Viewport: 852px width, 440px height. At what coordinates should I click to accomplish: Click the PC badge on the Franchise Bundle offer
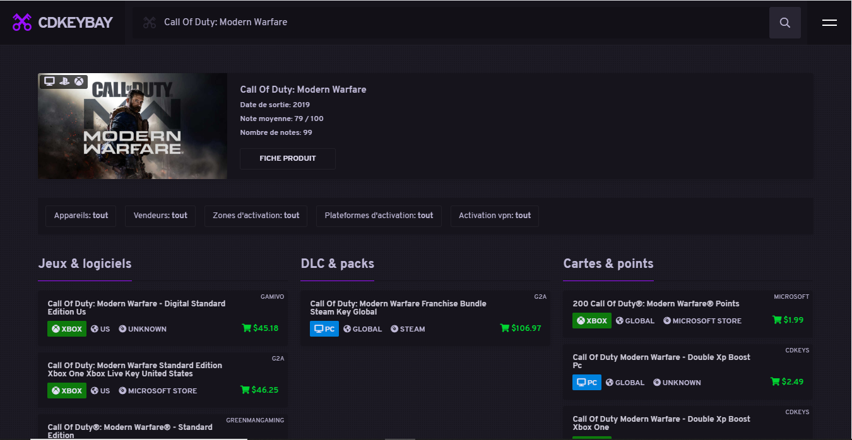(324, 329)
